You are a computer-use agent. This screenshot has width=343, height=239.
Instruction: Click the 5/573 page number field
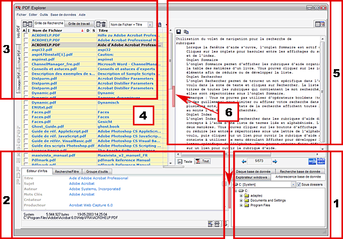click(x=259, y=161)
